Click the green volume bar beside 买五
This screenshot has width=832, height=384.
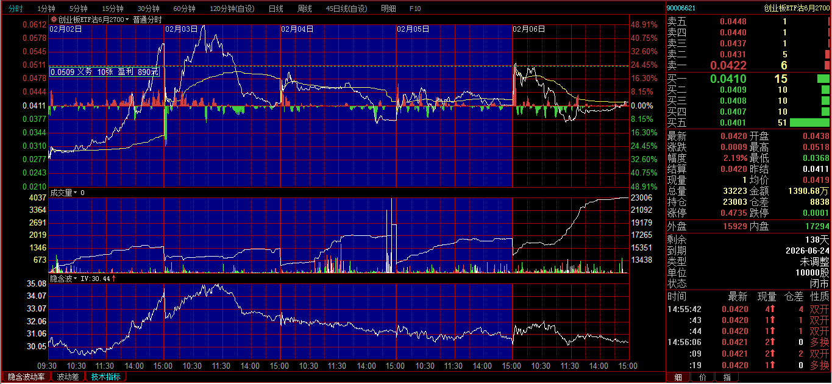[809, 123]
